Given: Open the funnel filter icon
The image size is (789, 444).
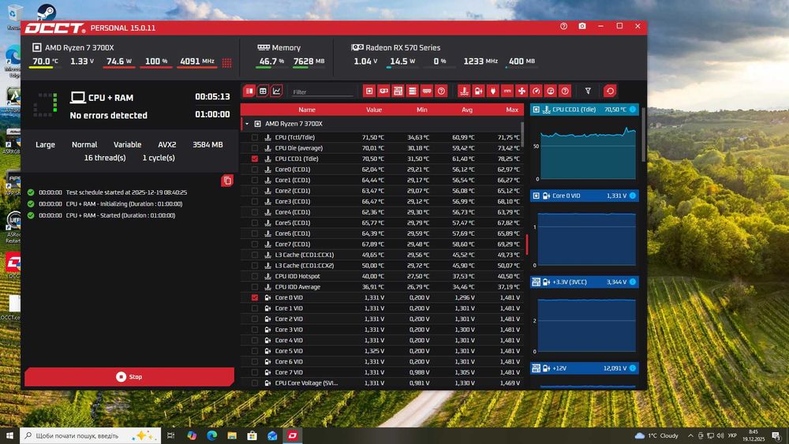Looking at the screenshot, I should [x=588, y=91].
